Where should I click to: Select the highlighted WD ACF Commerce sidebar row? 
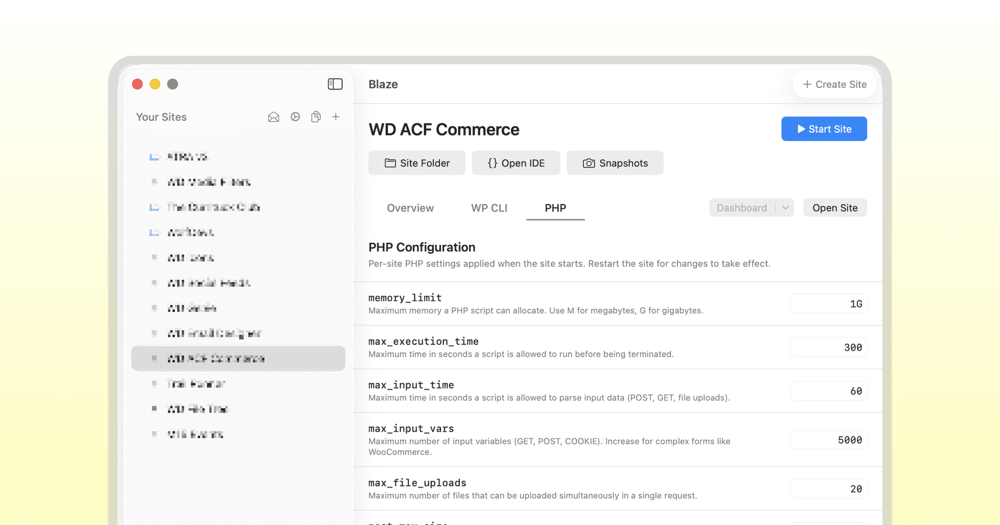[x=238, y=358]
